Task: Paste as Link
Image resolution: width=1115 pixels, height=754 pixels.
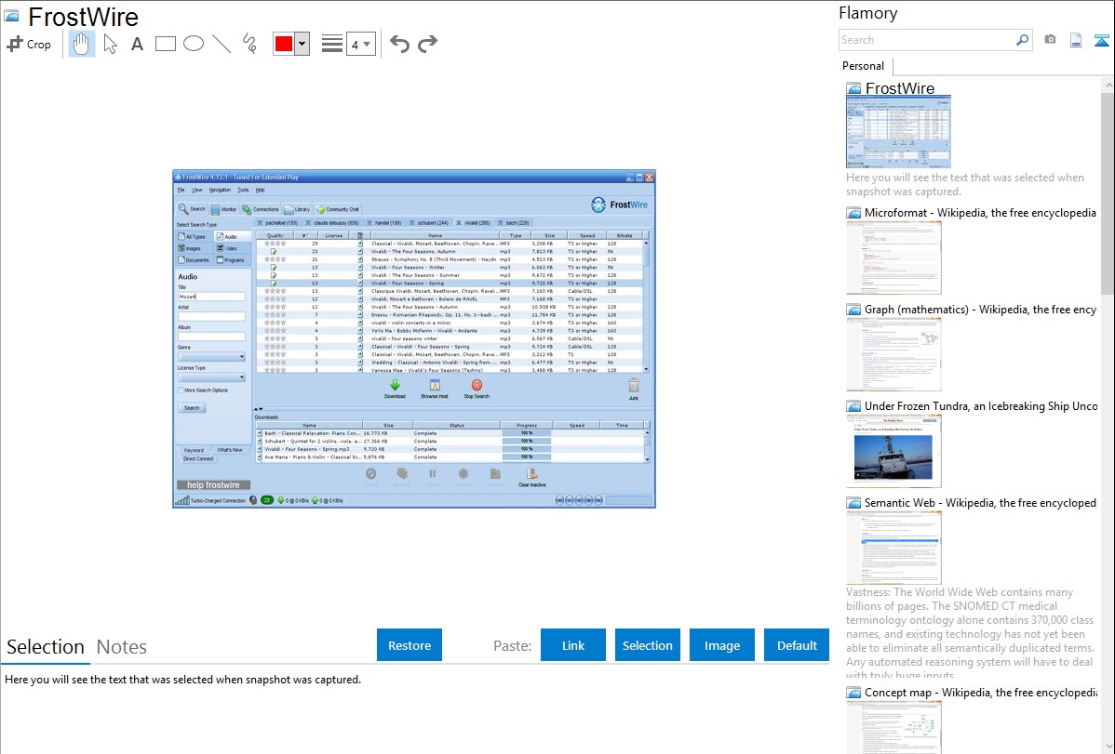Action: point(573,645)
